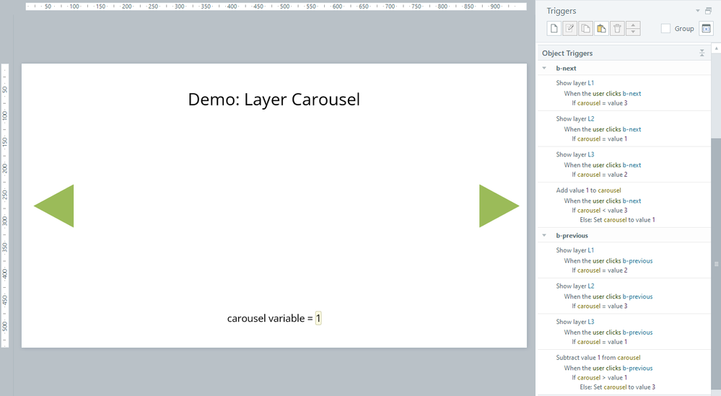Move trigger down in order
Screen dimensions: 721x396
(633, 32)
